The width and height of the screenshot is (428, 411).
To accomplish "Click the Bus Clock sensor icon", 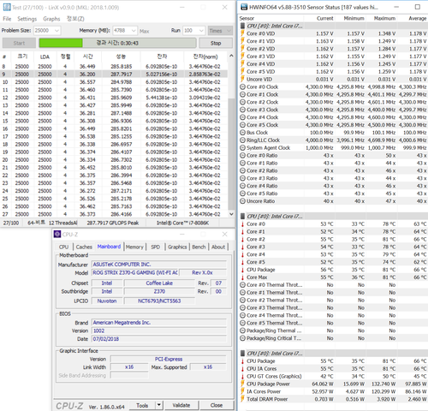I will point(242,133).
